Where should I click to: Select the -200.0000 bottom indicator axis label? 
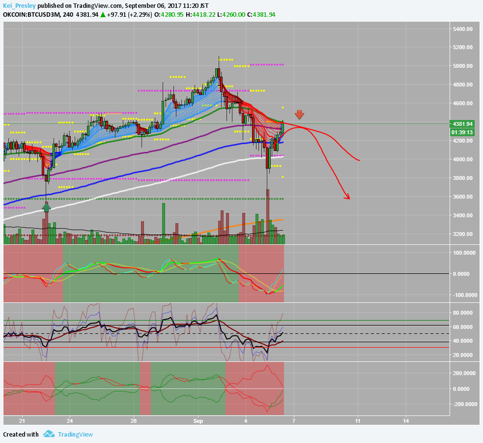click(464, 404)
